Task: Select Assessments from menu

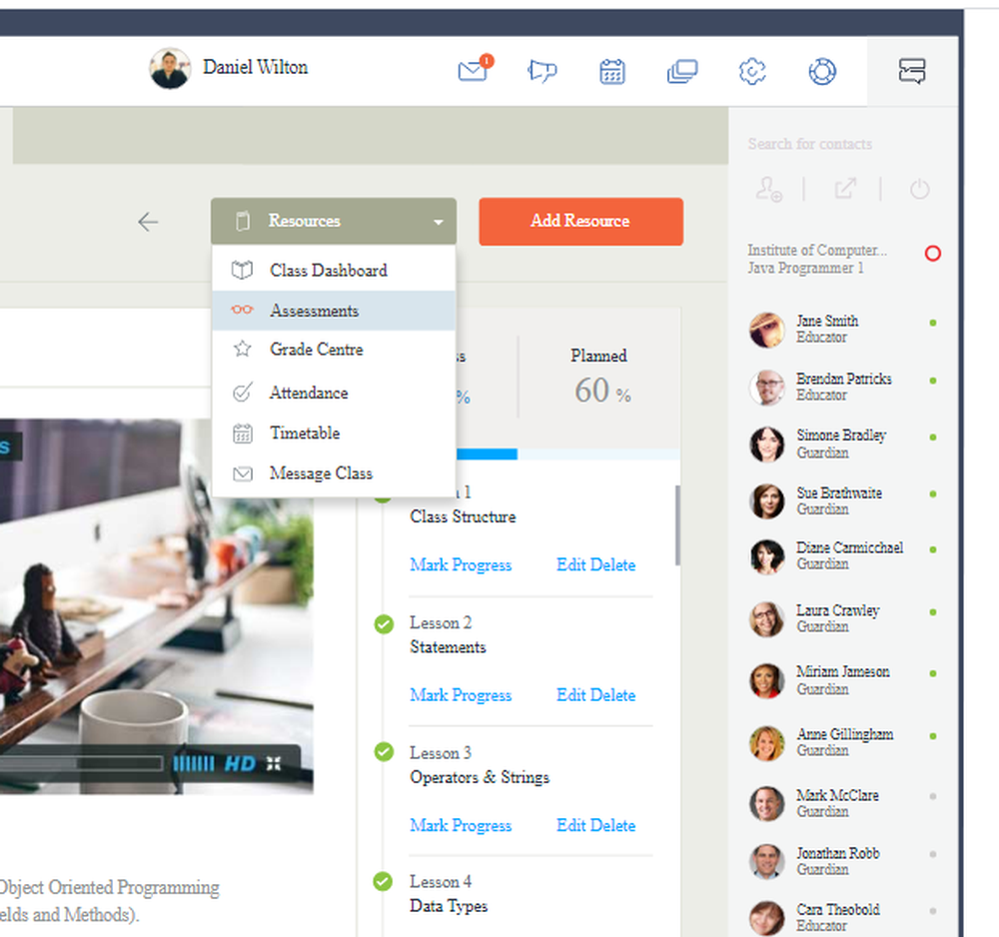Action: point(334,311)
